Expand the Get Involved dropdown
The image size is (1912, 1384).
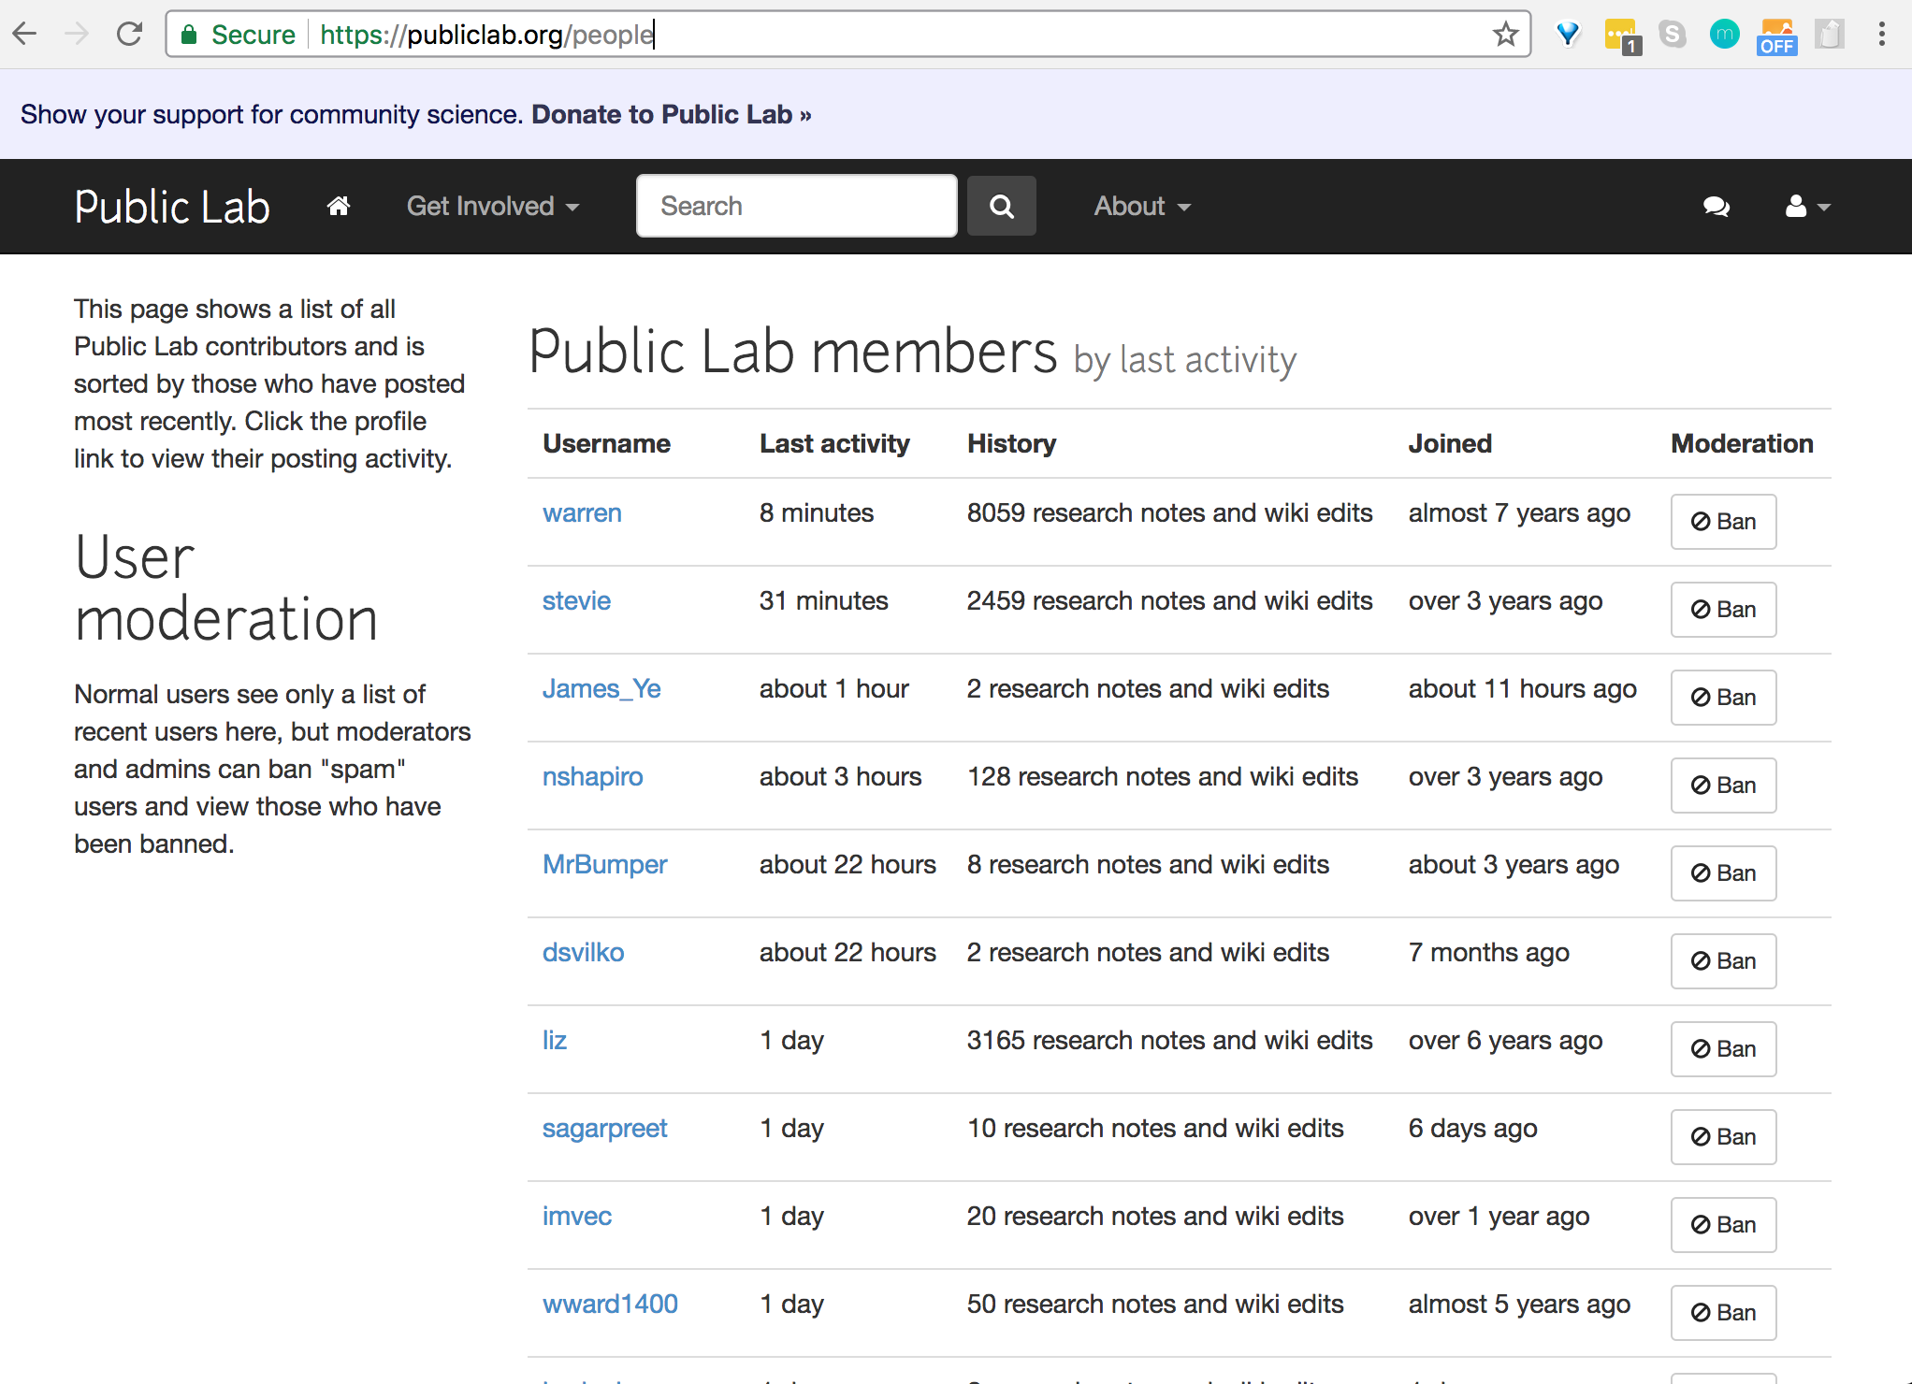(492, 206)
